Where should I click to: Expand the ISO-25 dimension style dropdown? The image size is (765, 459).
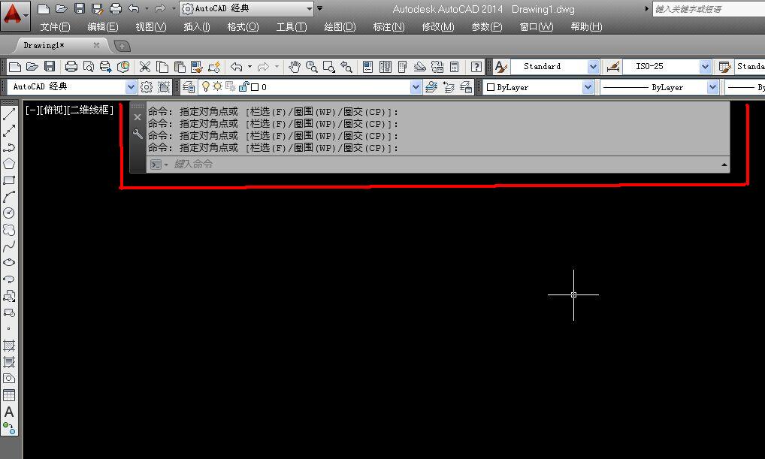coord(705,66)
